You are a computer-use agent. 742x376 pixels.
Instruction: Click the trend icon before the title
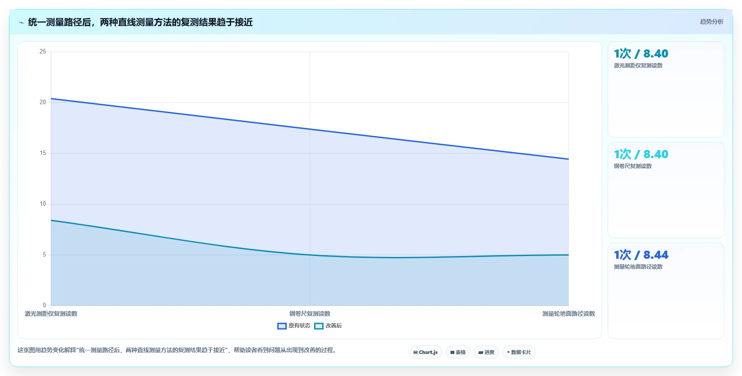(21, 22)
